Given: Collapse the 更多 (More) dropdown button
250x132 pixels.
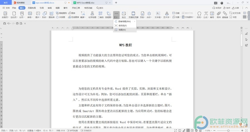Looking at the screenshot, I should click(x=117, y=15).
